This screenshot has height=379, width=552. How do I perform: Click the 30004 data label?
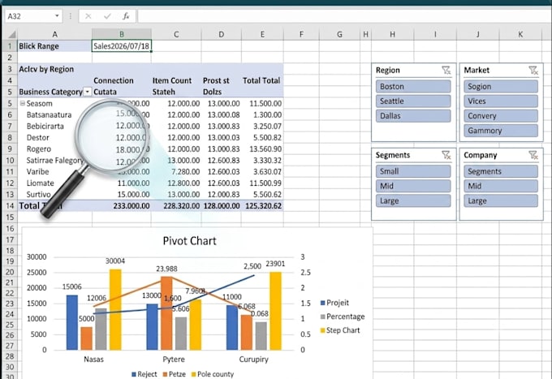coord(115,261)
